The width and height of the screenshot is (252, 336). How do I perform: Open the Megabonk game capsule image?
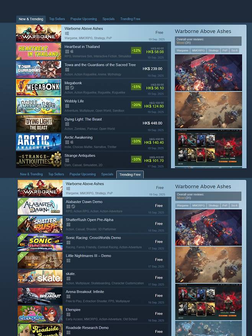click(39, 87)
